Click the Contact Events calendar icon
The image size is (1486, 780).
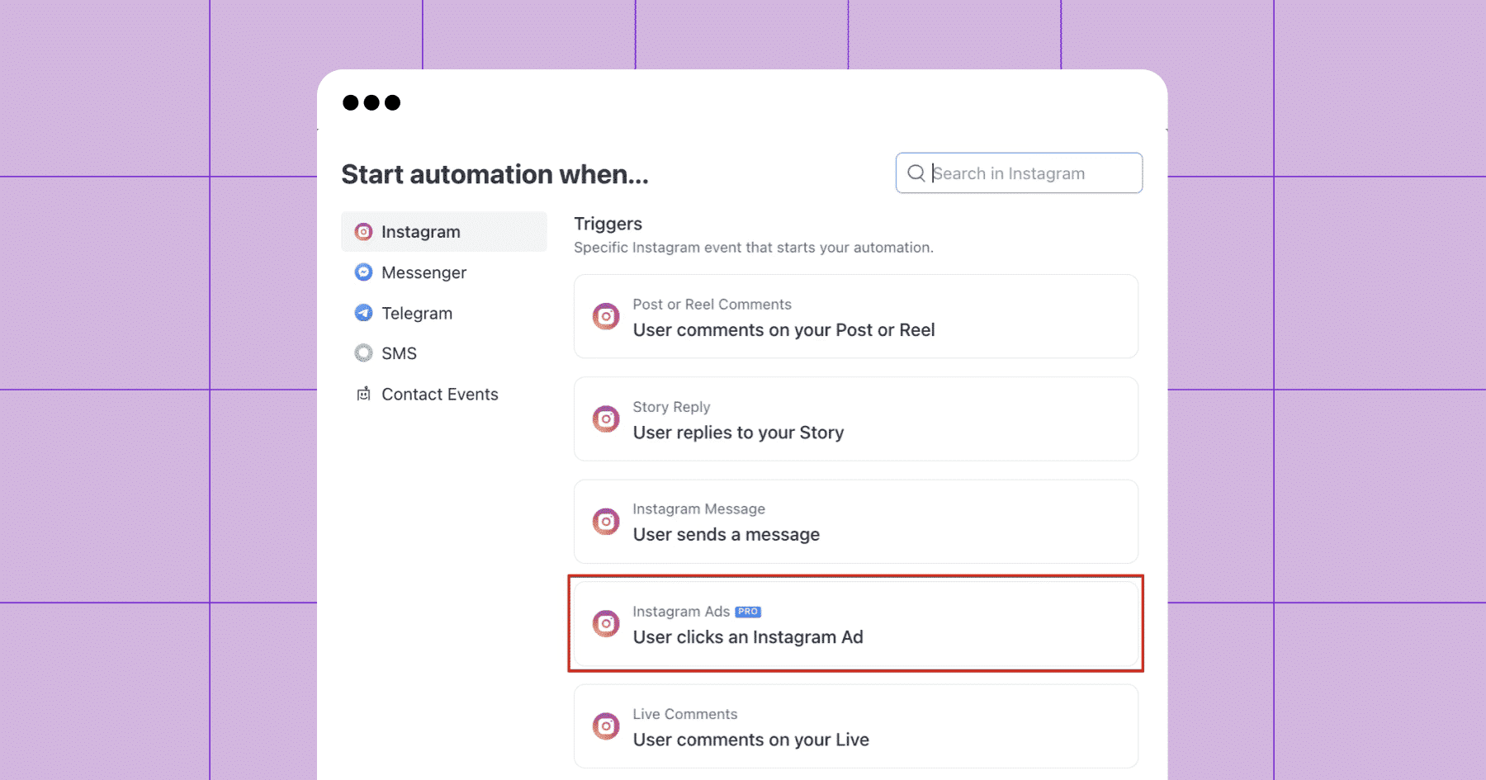pyautogui.click(x=363, y=394)
